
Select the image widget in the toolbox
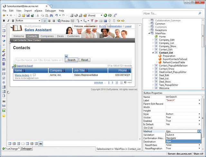[x=4, y=110]
